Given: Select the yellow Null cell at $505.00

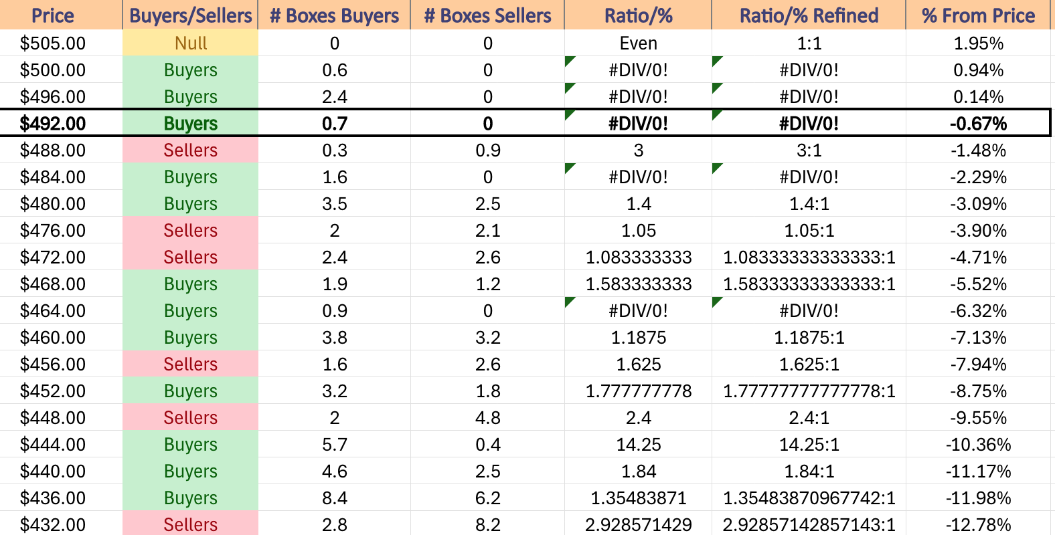Looking at the screenshot, I should click(x=191, y=43).
